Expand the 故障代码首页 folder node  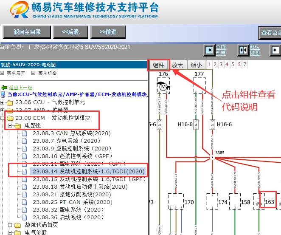[x=10, y=225]
